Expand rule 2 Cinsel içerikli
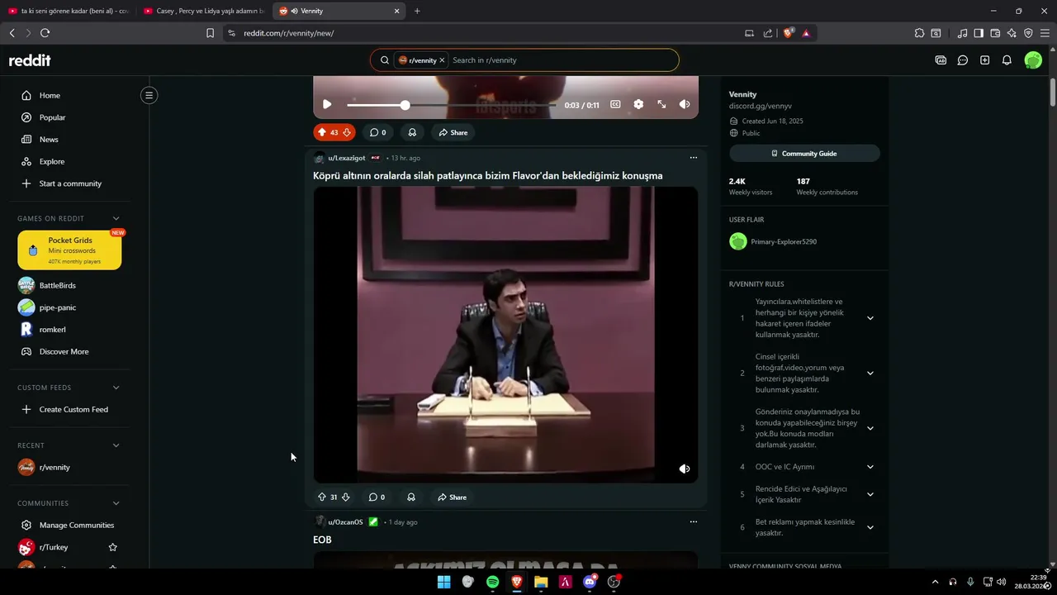The height and width of the screenshot is (595, 1057). click(870, 373)
